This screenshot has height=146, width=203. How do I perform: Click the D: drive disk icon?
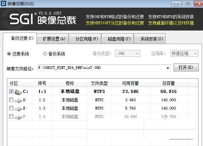tap(18, 100)
